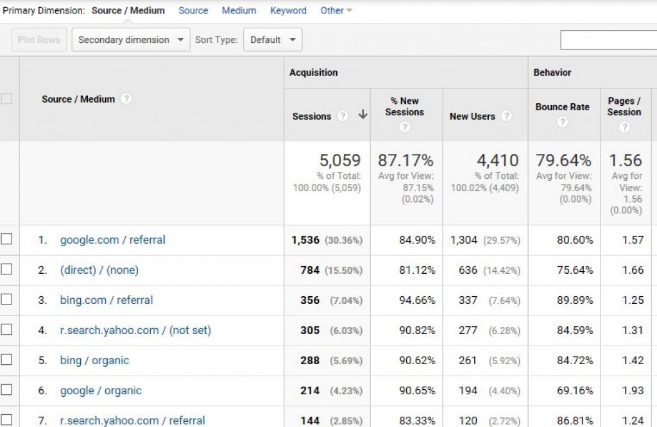Click help icon next to New Users
The height and width of the screenshot is (427, 657).
click(x=506, y=116)
